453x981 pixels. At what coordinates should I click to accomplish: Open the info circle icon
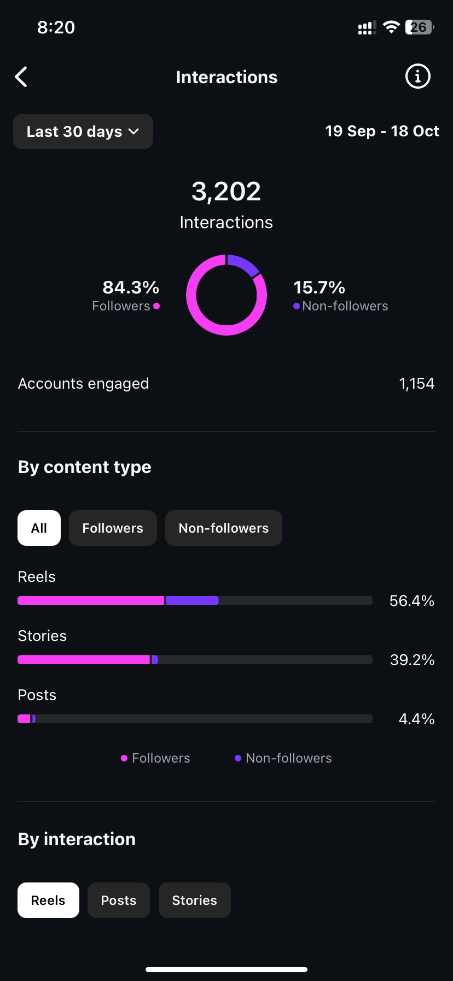tap(417, 77)
